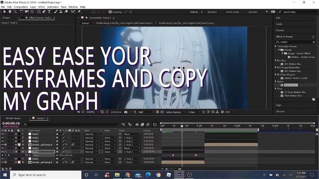Open the Preview panel
Viewport: 319px width, 179px height.
pos(280,30)
